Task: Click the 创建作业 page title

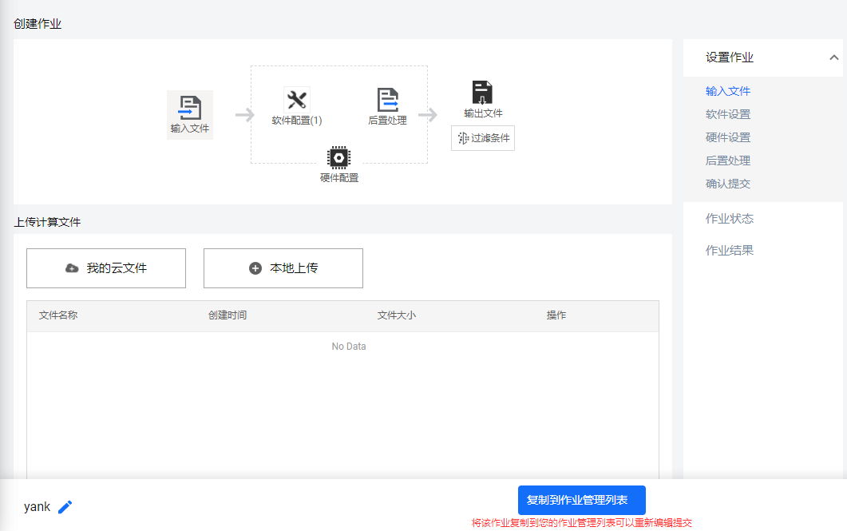Action: pyautogui.click(x=38, y=24)
